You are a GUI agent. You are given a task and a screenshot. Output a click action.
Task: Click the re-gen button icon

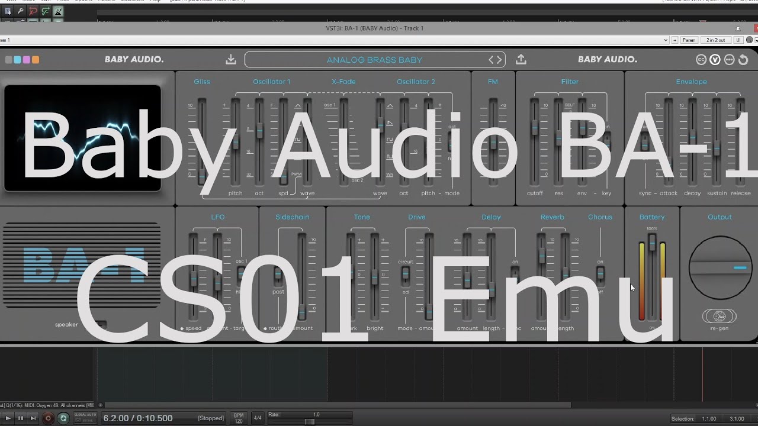[720, 316]
